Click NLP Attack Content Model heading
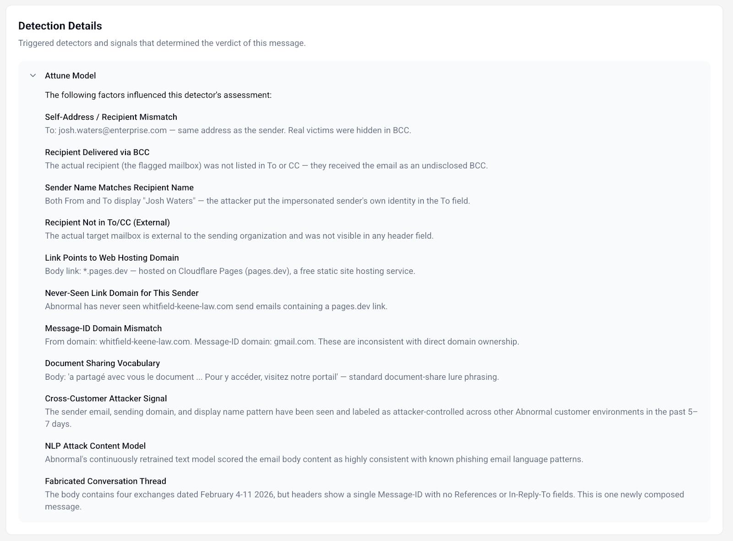This screenshot has width=733, height=541. coord(95,446)
